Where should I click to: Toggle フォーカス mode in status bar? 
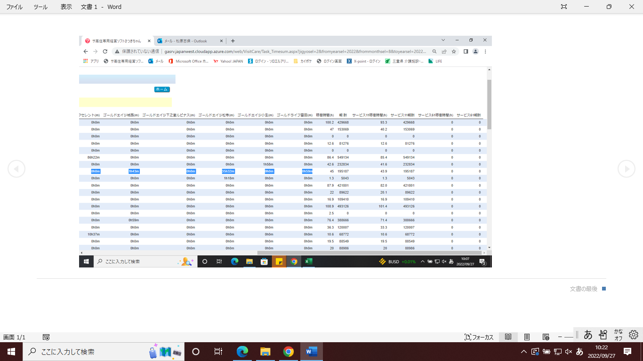click(x=479, y=337)
